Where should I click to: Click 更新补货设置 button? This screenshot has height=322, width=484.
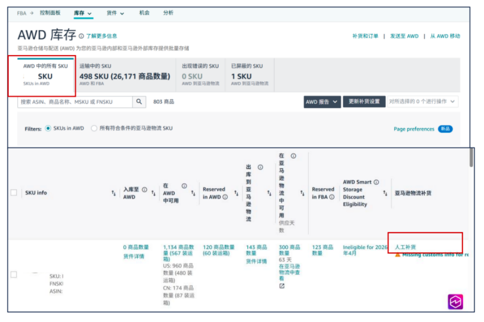[x=364, y=102]
